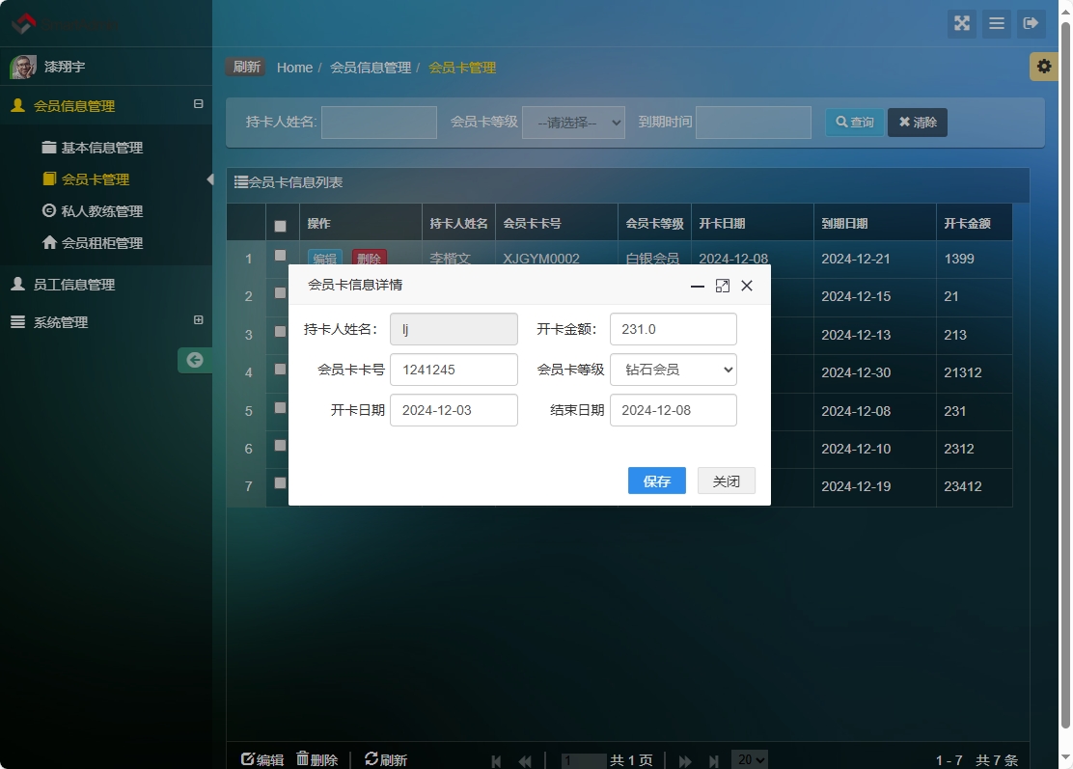Open the page size dropdown showing 20

coord(749,759)
